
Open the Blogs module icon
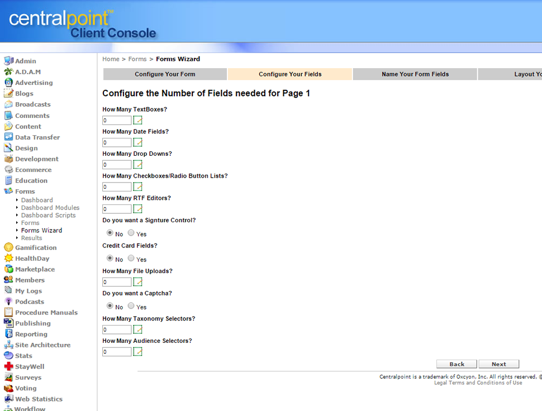[x=8, y=93]
